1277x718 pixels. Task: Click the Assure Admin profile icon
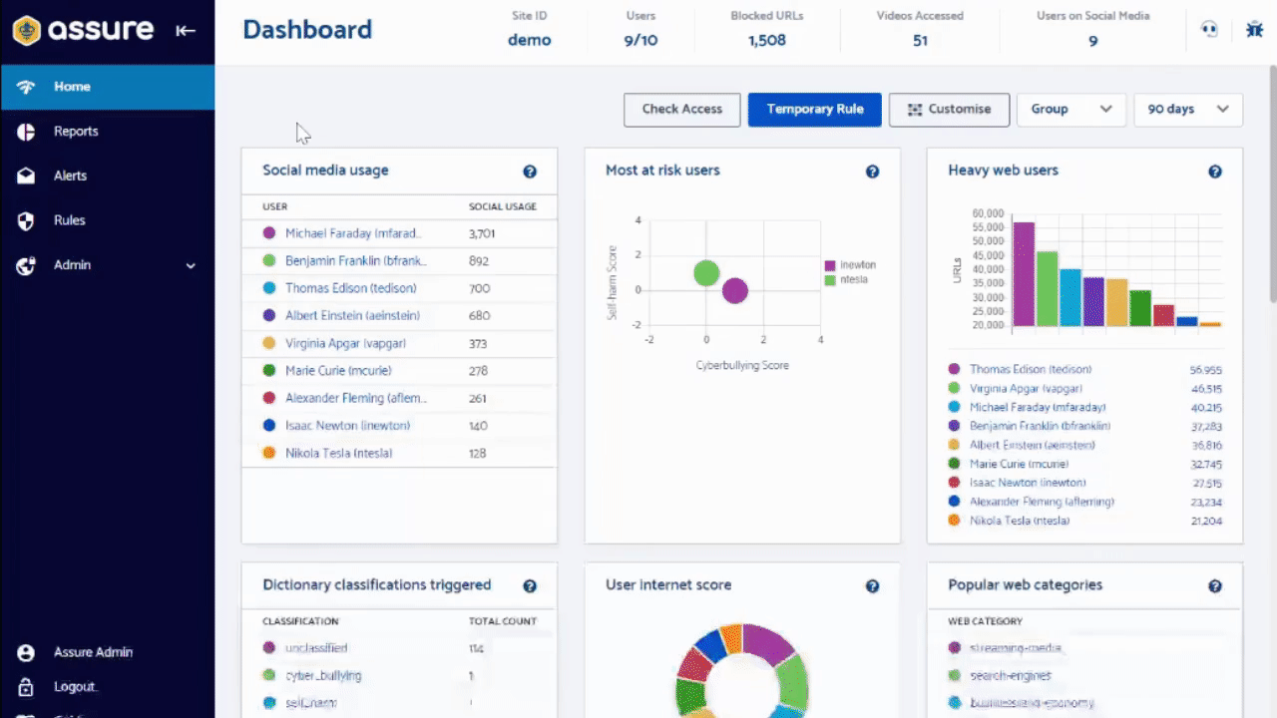tap(26, 652)
